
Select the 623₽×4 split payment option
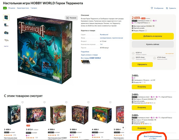click(x=133, y=53)
